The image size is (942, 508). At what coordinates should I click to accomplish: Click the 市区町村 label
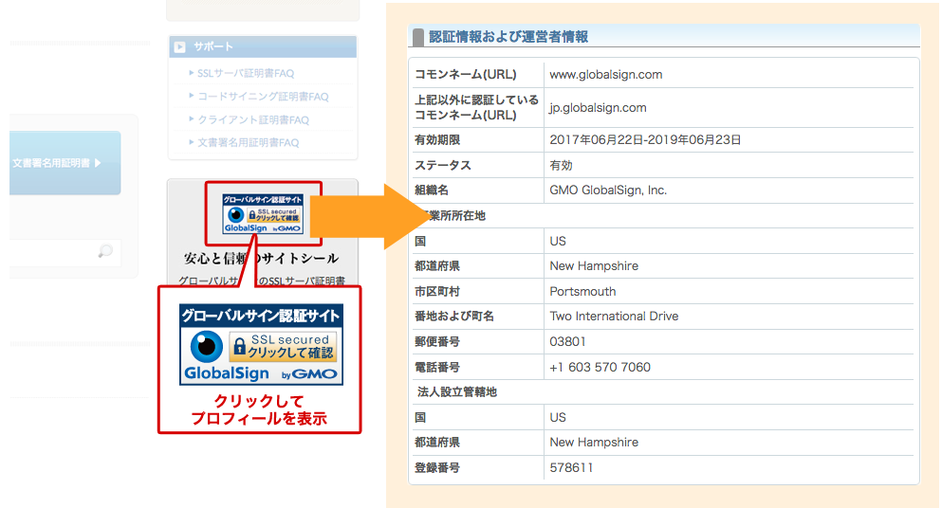click(x=437, y=291)
